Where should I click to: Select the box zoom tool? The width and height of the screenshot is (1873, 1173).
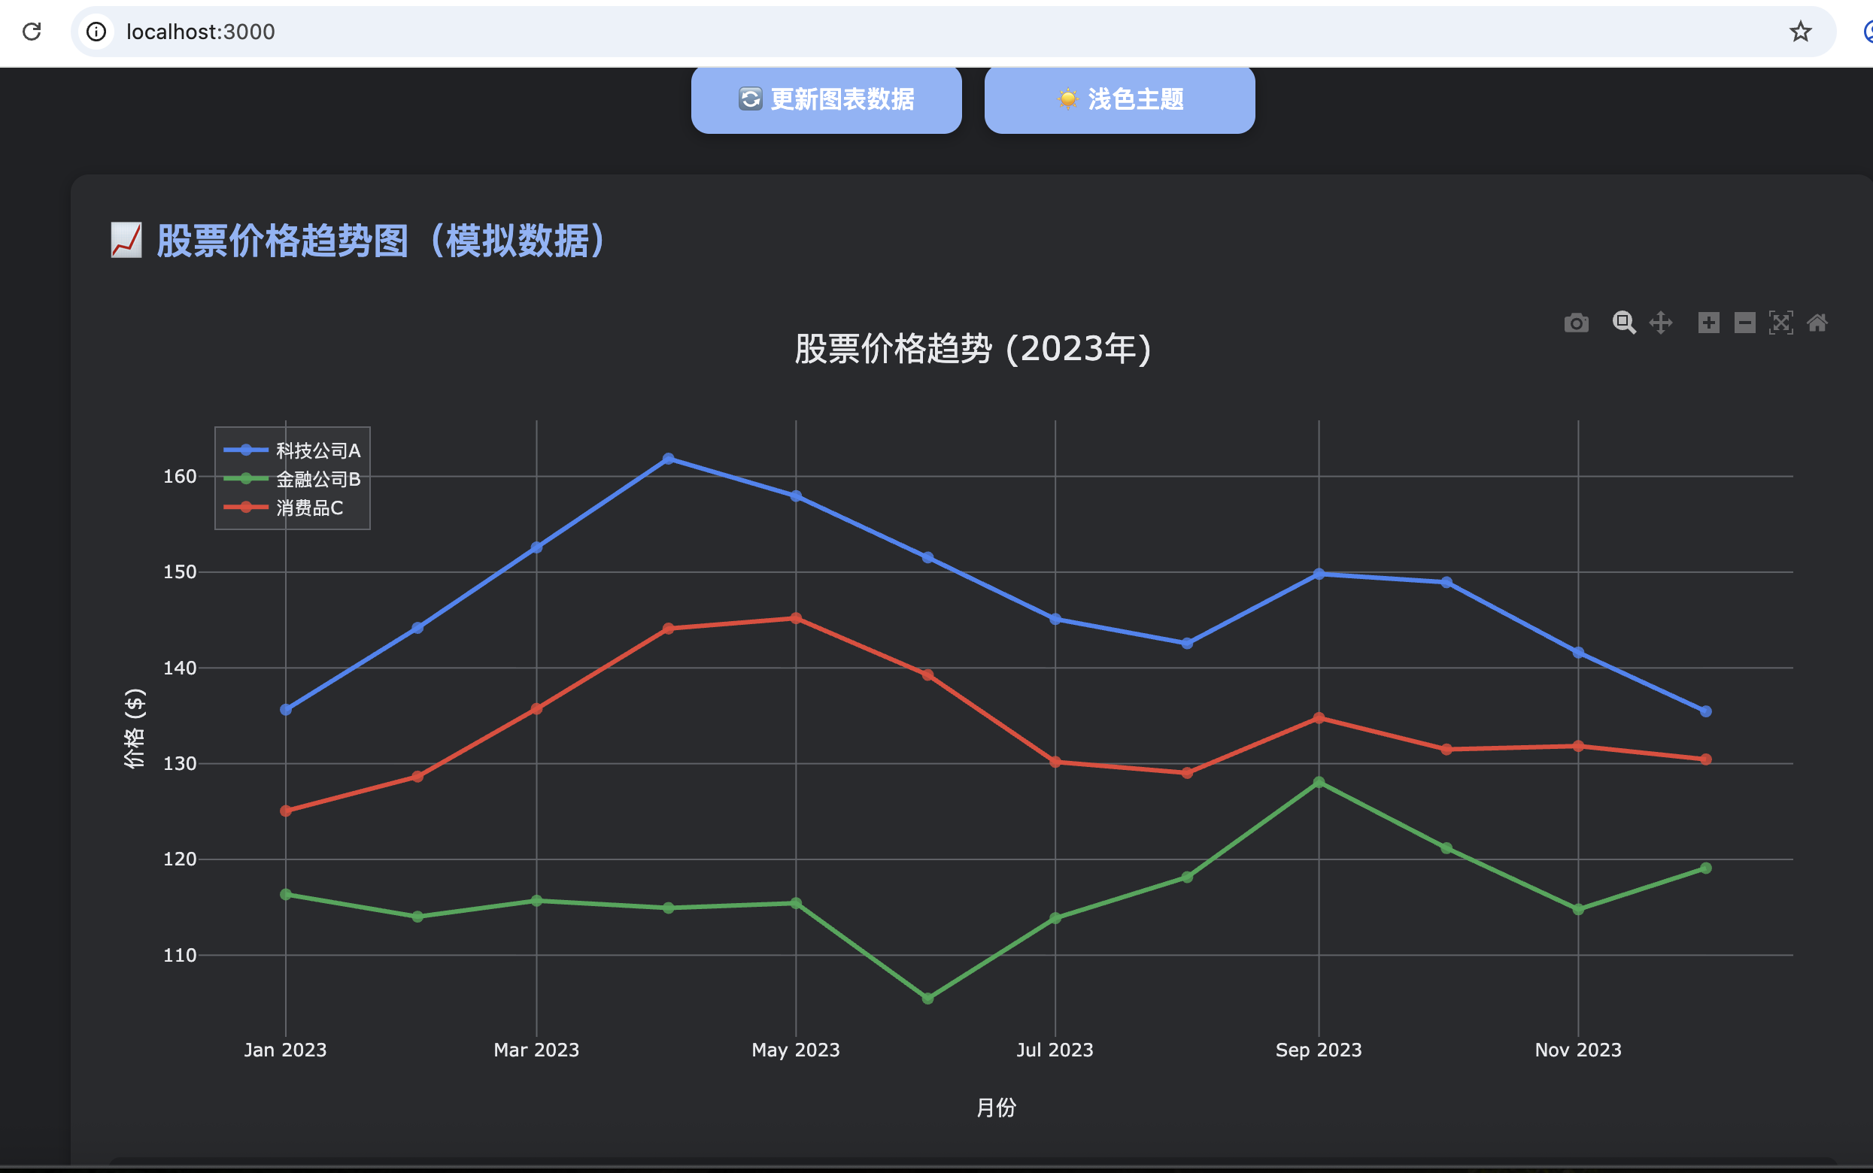(x=1623, y=323)
